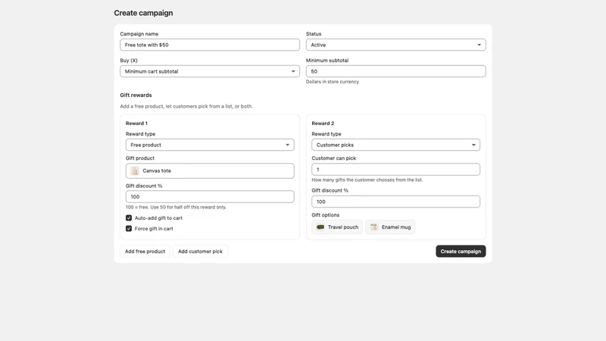Select the Enamel mug gift option
Viewport: 606px width, 341px height.
(x=390, y=227)
